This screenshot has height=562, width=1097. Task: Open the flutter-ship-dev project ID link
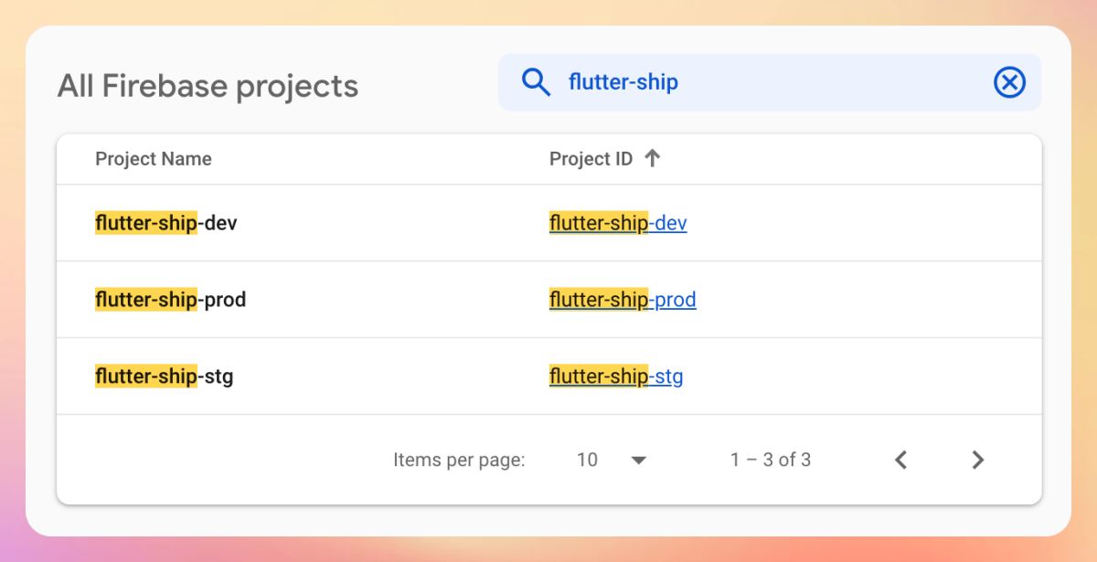(618, 223)
